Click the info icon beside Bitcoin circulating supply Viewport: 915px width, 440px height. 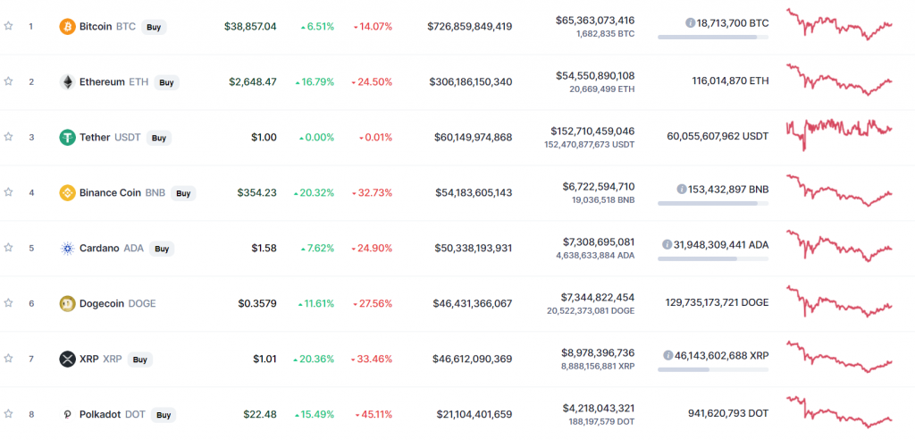point(691,21)
